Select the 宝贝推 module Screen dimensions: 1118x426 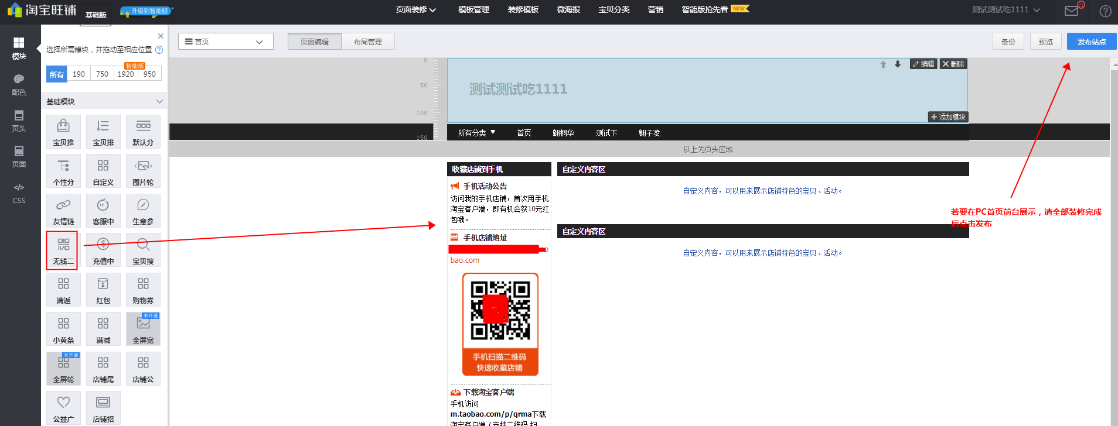63,132
